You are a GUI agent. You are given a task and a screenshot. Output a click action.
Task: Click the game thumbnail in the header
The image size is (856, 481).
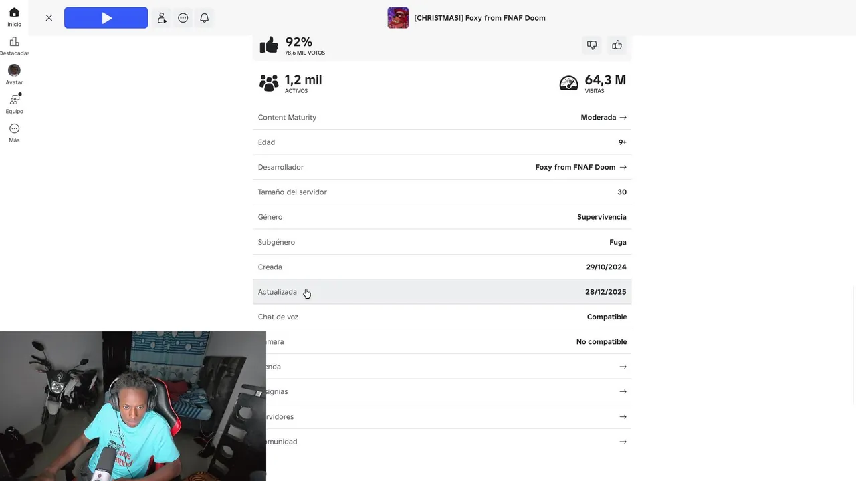(x=398, y=18)
